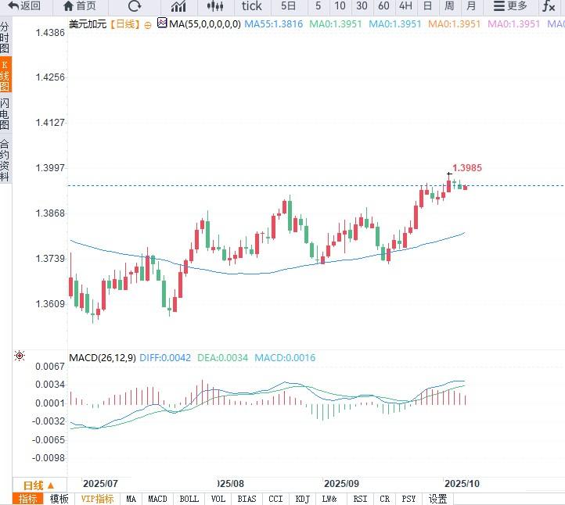
Task: Apply the KDJ indicator
Action: [302, 499]
